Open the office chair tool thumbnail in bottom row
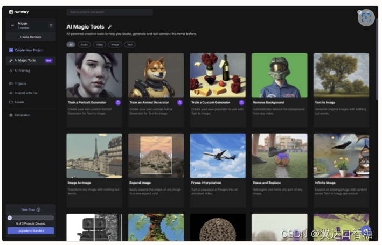Image resolution: width=382 pixels, height=245 pixels. click(94, 228)
